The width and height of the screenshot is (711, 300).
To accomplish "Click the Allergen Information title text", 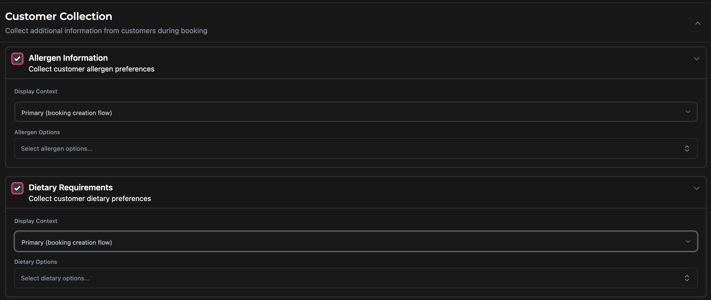I will pos(68,58).
